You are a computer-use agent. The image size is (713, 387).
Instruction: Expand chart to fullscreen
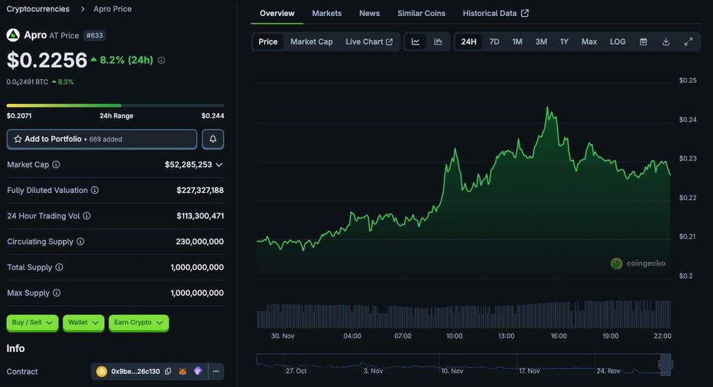[688, 41]
